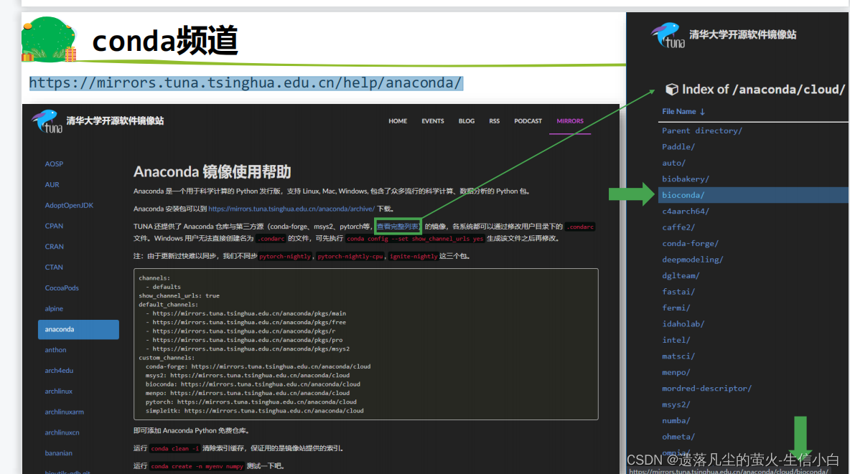The image size is (850, 474).
Task: Click the conda config --set show_channel_urls yes command
Action: [x=415, y=238]
